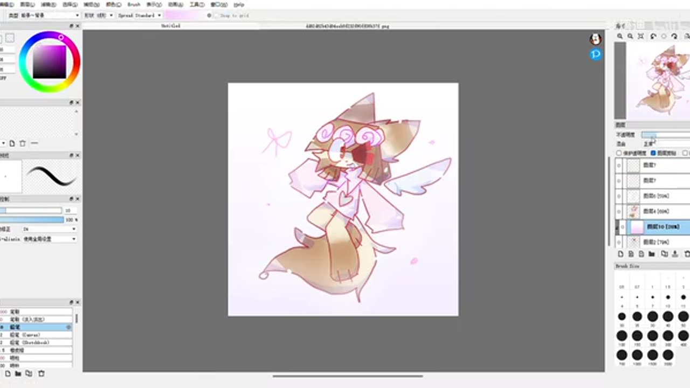690x388 pixels.
Task: Open the stabilizer correction dropdown
Action: point(49,229)
